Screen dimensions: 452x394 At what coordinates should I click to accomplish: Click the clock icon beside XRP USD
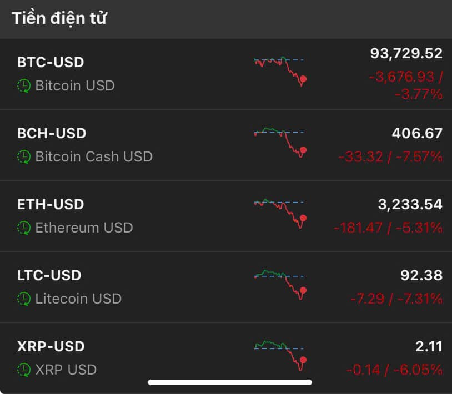coord(24,370)
